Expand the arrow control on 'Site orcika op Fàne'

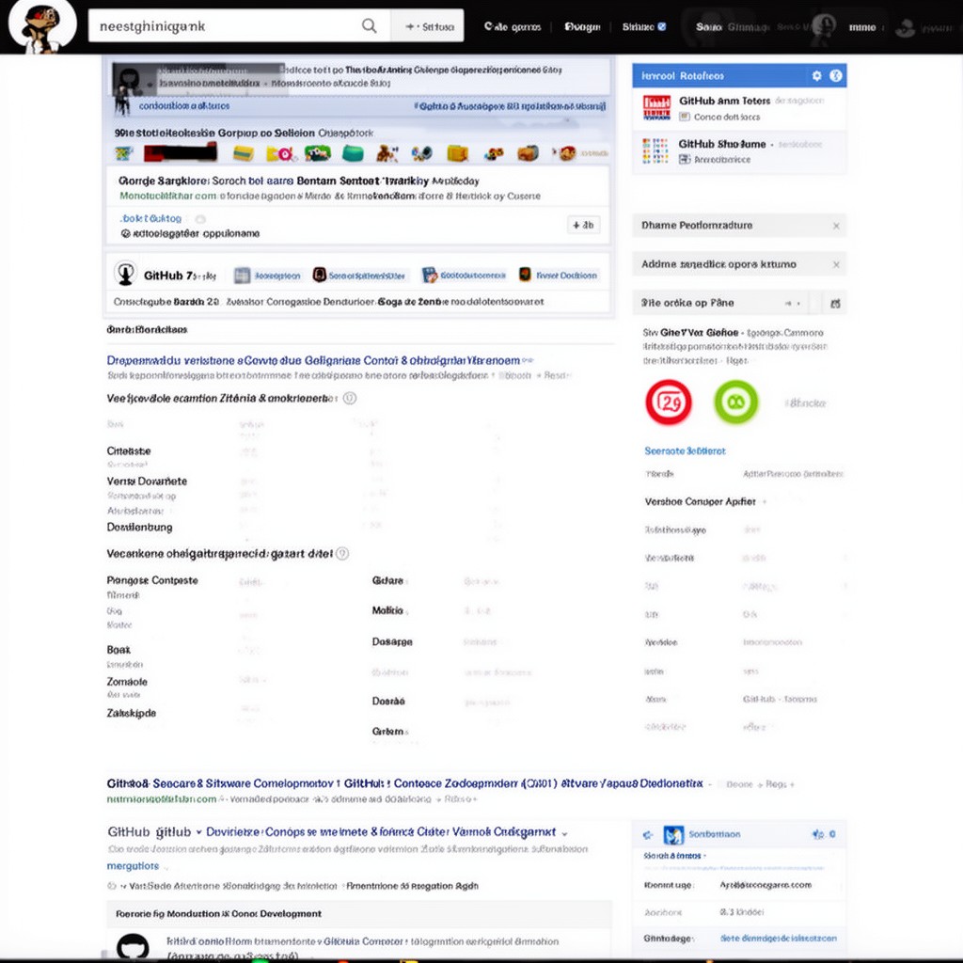[x=793, y=303]
